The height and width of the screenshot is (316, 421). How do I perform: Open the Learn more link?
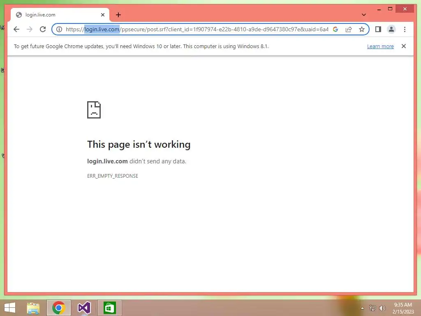click(380, 46)
